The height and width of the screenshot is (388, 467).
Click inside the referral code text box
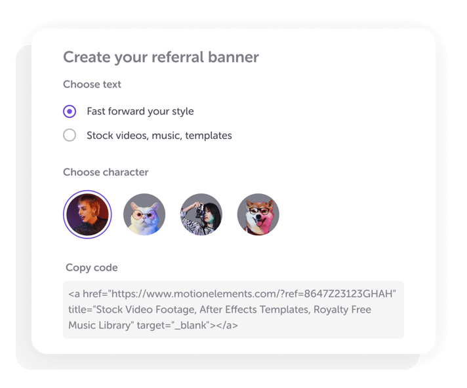[x=233, y=309]
